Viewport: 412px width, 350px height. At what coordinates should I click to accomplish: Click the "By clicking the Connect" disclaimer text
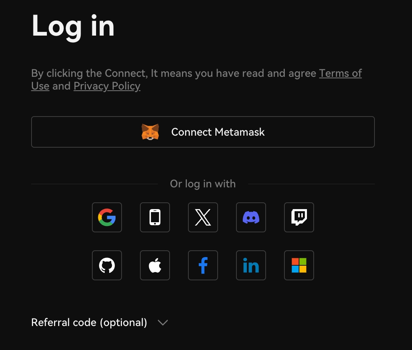click(x=173, y=73)
